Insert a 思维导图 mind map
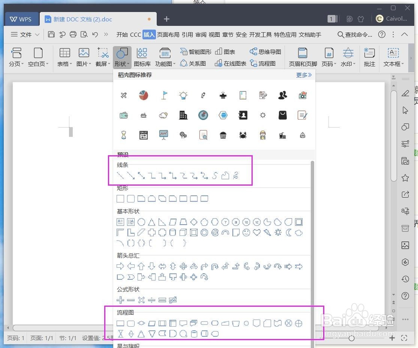This screenshot has height=348, width=418. (265, 52)
